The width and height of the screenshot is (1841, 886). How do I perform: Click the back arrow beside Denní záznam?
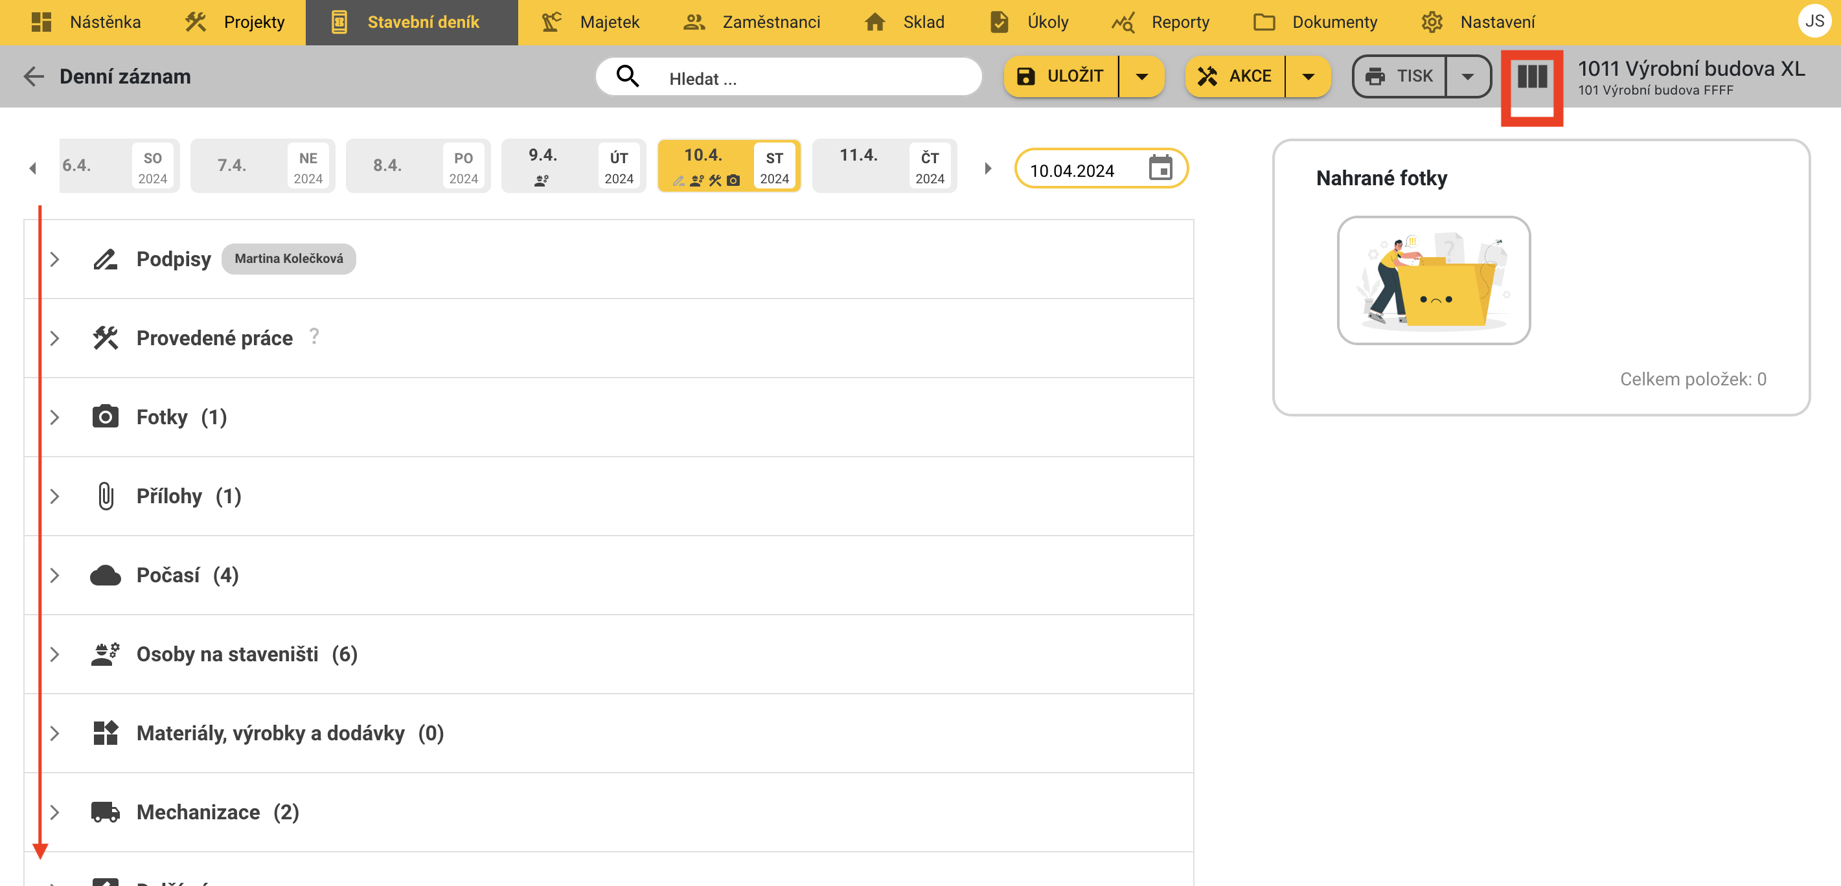(34, 76)
